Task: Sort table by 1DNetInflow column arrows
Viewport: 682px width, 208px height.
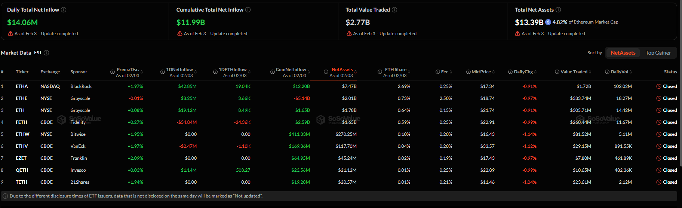Action: [x=196, y=72]
